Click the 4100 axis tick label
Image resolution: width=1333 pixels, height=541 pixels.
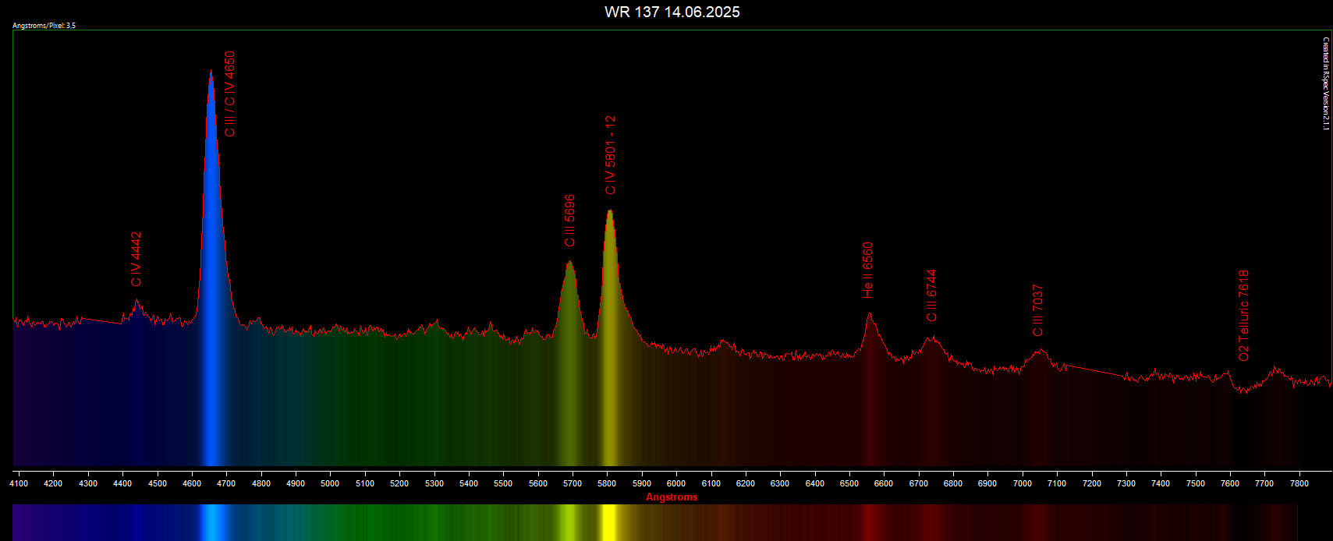[x=19, y=483]
